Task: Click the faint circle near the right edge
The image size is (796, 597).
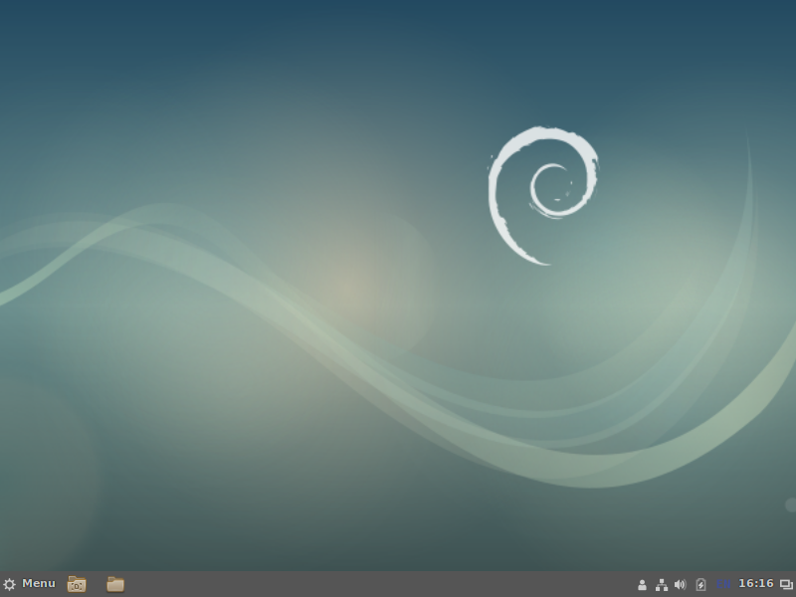Action: pyautogui.click(x=790, y=505)
